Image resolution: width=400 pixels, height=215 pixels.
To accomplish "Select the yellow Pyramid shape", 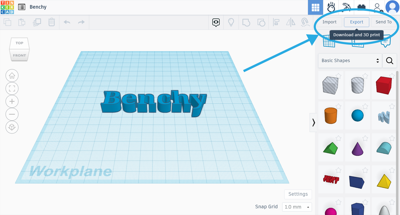I will pyautogui.click(x=384, y=182).
